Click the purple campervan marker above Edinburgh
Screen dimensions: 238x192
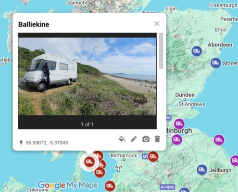179,124
